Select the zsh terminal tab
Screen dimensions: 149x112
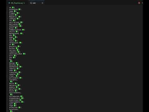[34, 3]
